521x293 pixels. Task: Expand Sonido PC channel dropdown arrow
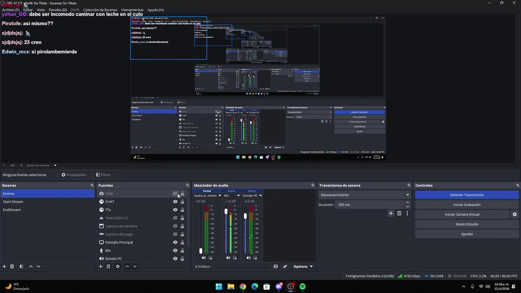click(x=260, y=196)
